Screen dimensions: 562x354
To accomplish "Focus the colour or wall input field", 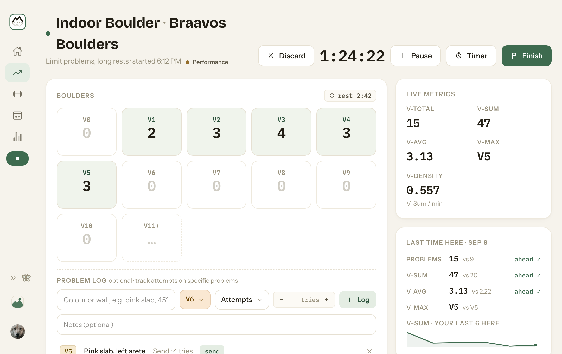I will (x=116, y=300).
